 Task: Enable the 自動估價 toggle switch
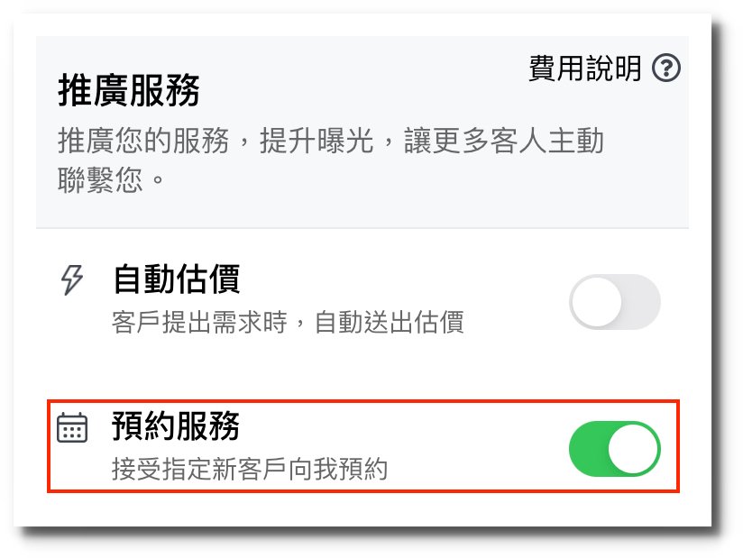(614, 302)
